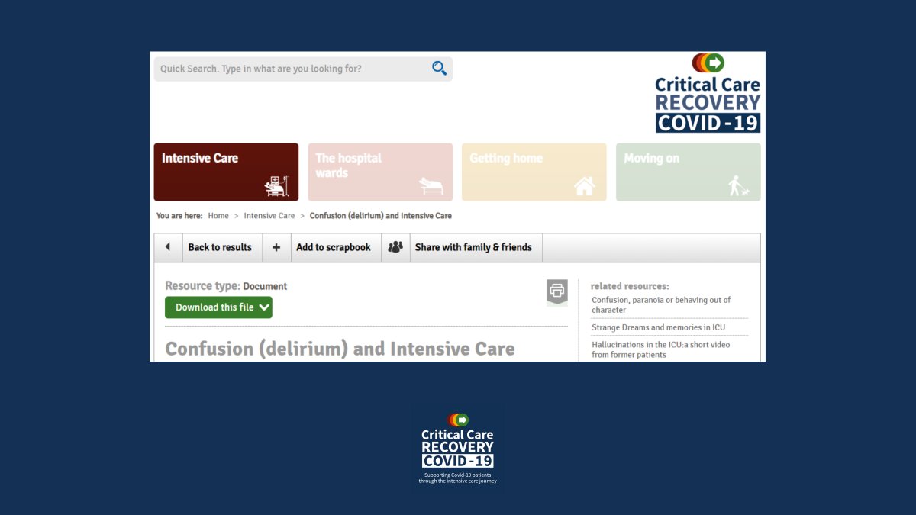This screenshot has width=916, height=515.
Task: Navigate to Home via the breadcrumb
Action: click(218, 215)
